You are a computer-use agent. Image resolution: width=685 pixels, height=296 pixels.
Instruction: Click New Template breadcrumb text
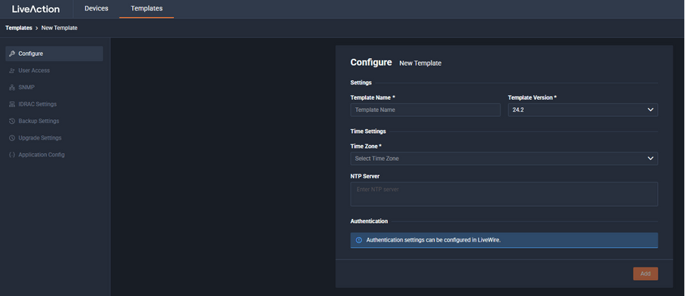(x=60, y=28)
